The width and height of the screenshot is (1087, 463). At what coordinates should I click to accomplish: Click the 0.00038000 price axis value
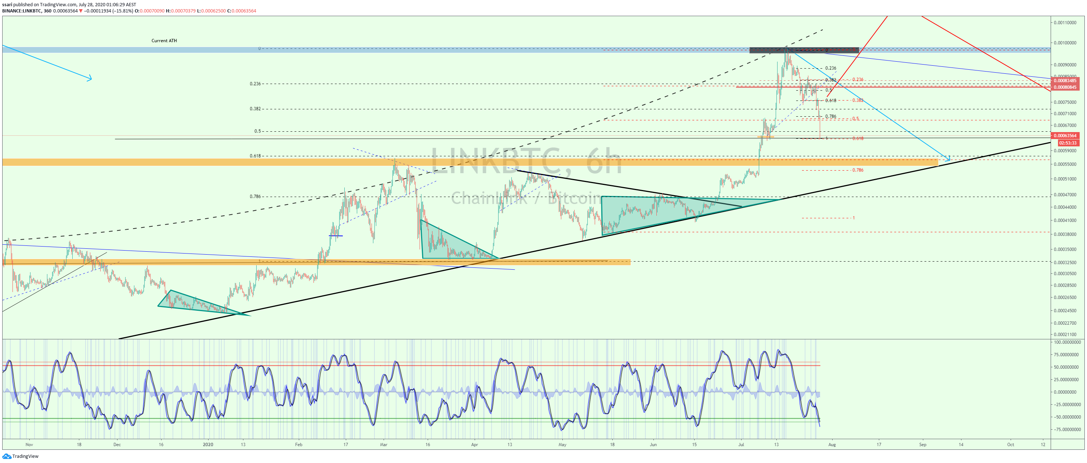click(x=1065, y=234)
